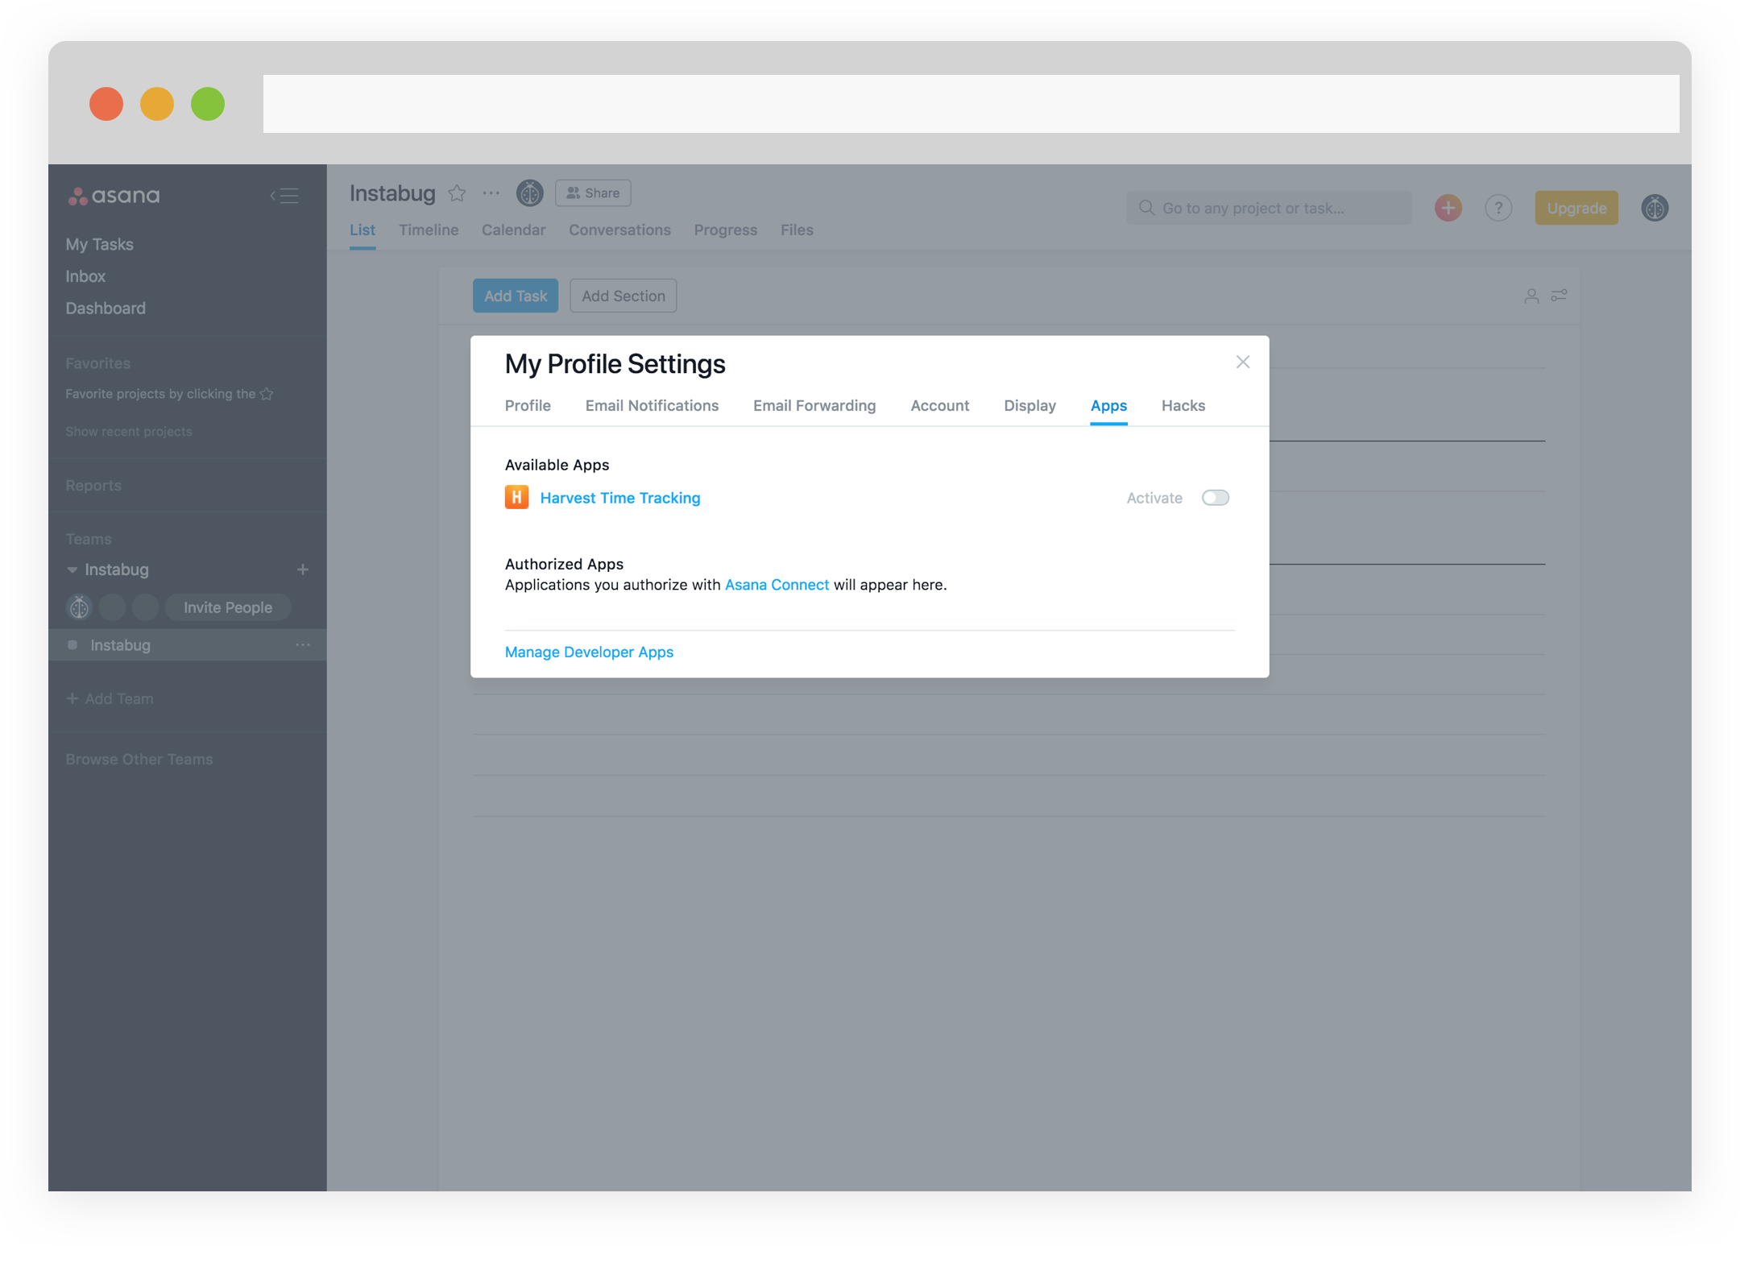Click the Add Task button
Viewport: 1740px width, 1288px height.
pos(514,295)
